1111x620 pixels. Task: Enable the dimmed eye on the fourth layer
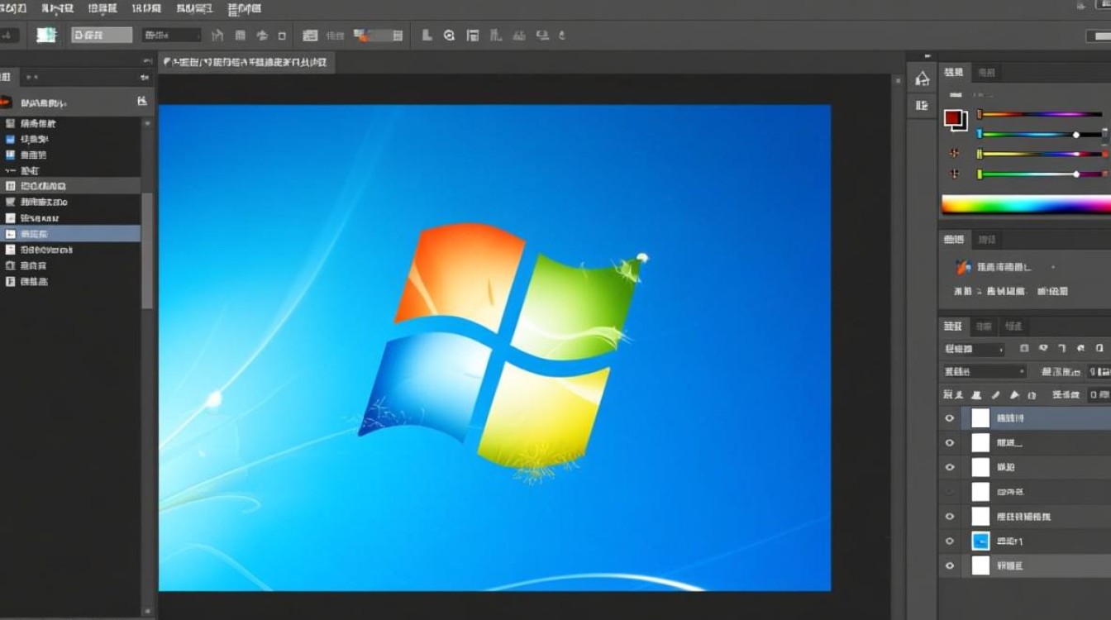950,492
